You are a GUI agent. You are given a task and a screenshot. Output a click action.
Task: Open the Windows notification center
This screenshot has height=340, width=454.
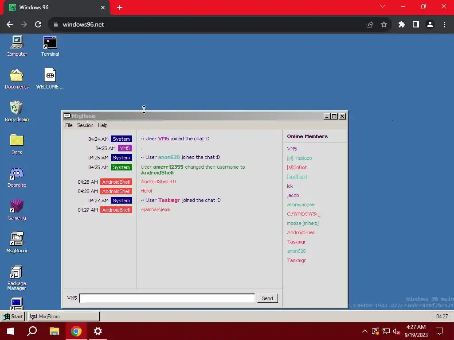click(x=439, y=331)
